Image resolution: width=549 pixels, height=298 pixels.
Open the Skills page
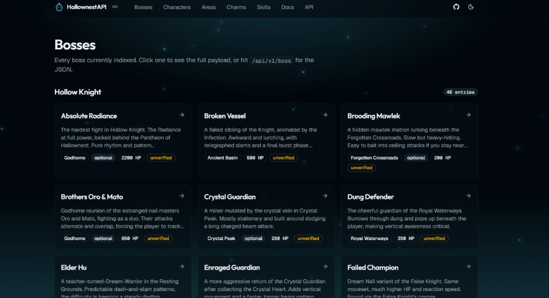pyautogui.click(x=263, y=7)
